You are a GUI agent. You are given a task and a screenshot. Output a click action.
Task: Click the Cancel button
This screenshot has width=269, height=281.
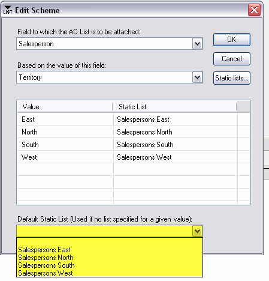coord(232,59)
